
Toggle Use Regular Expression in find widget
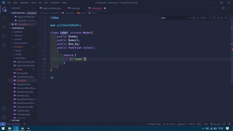[x=197, y=18]
